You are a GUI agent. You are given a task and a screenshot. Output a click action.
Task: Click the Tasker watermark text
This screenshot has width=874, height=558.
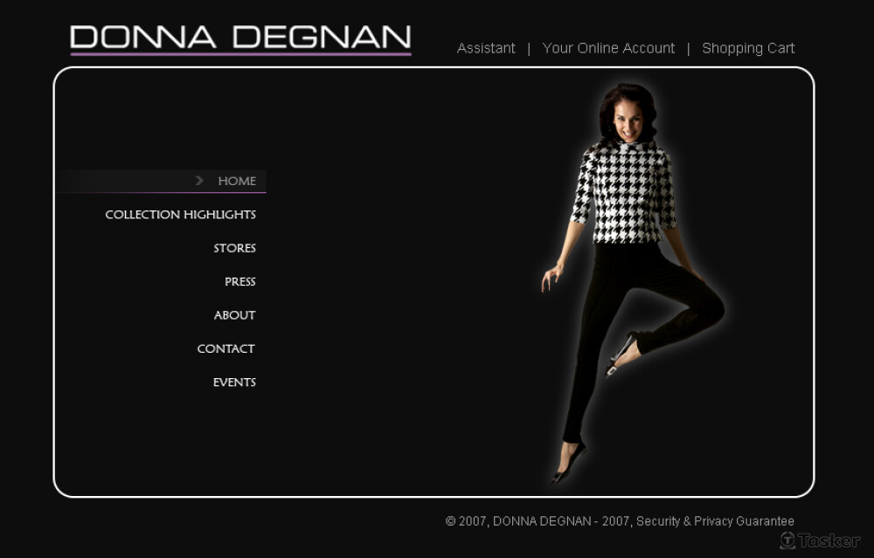[x=829, y=541]
